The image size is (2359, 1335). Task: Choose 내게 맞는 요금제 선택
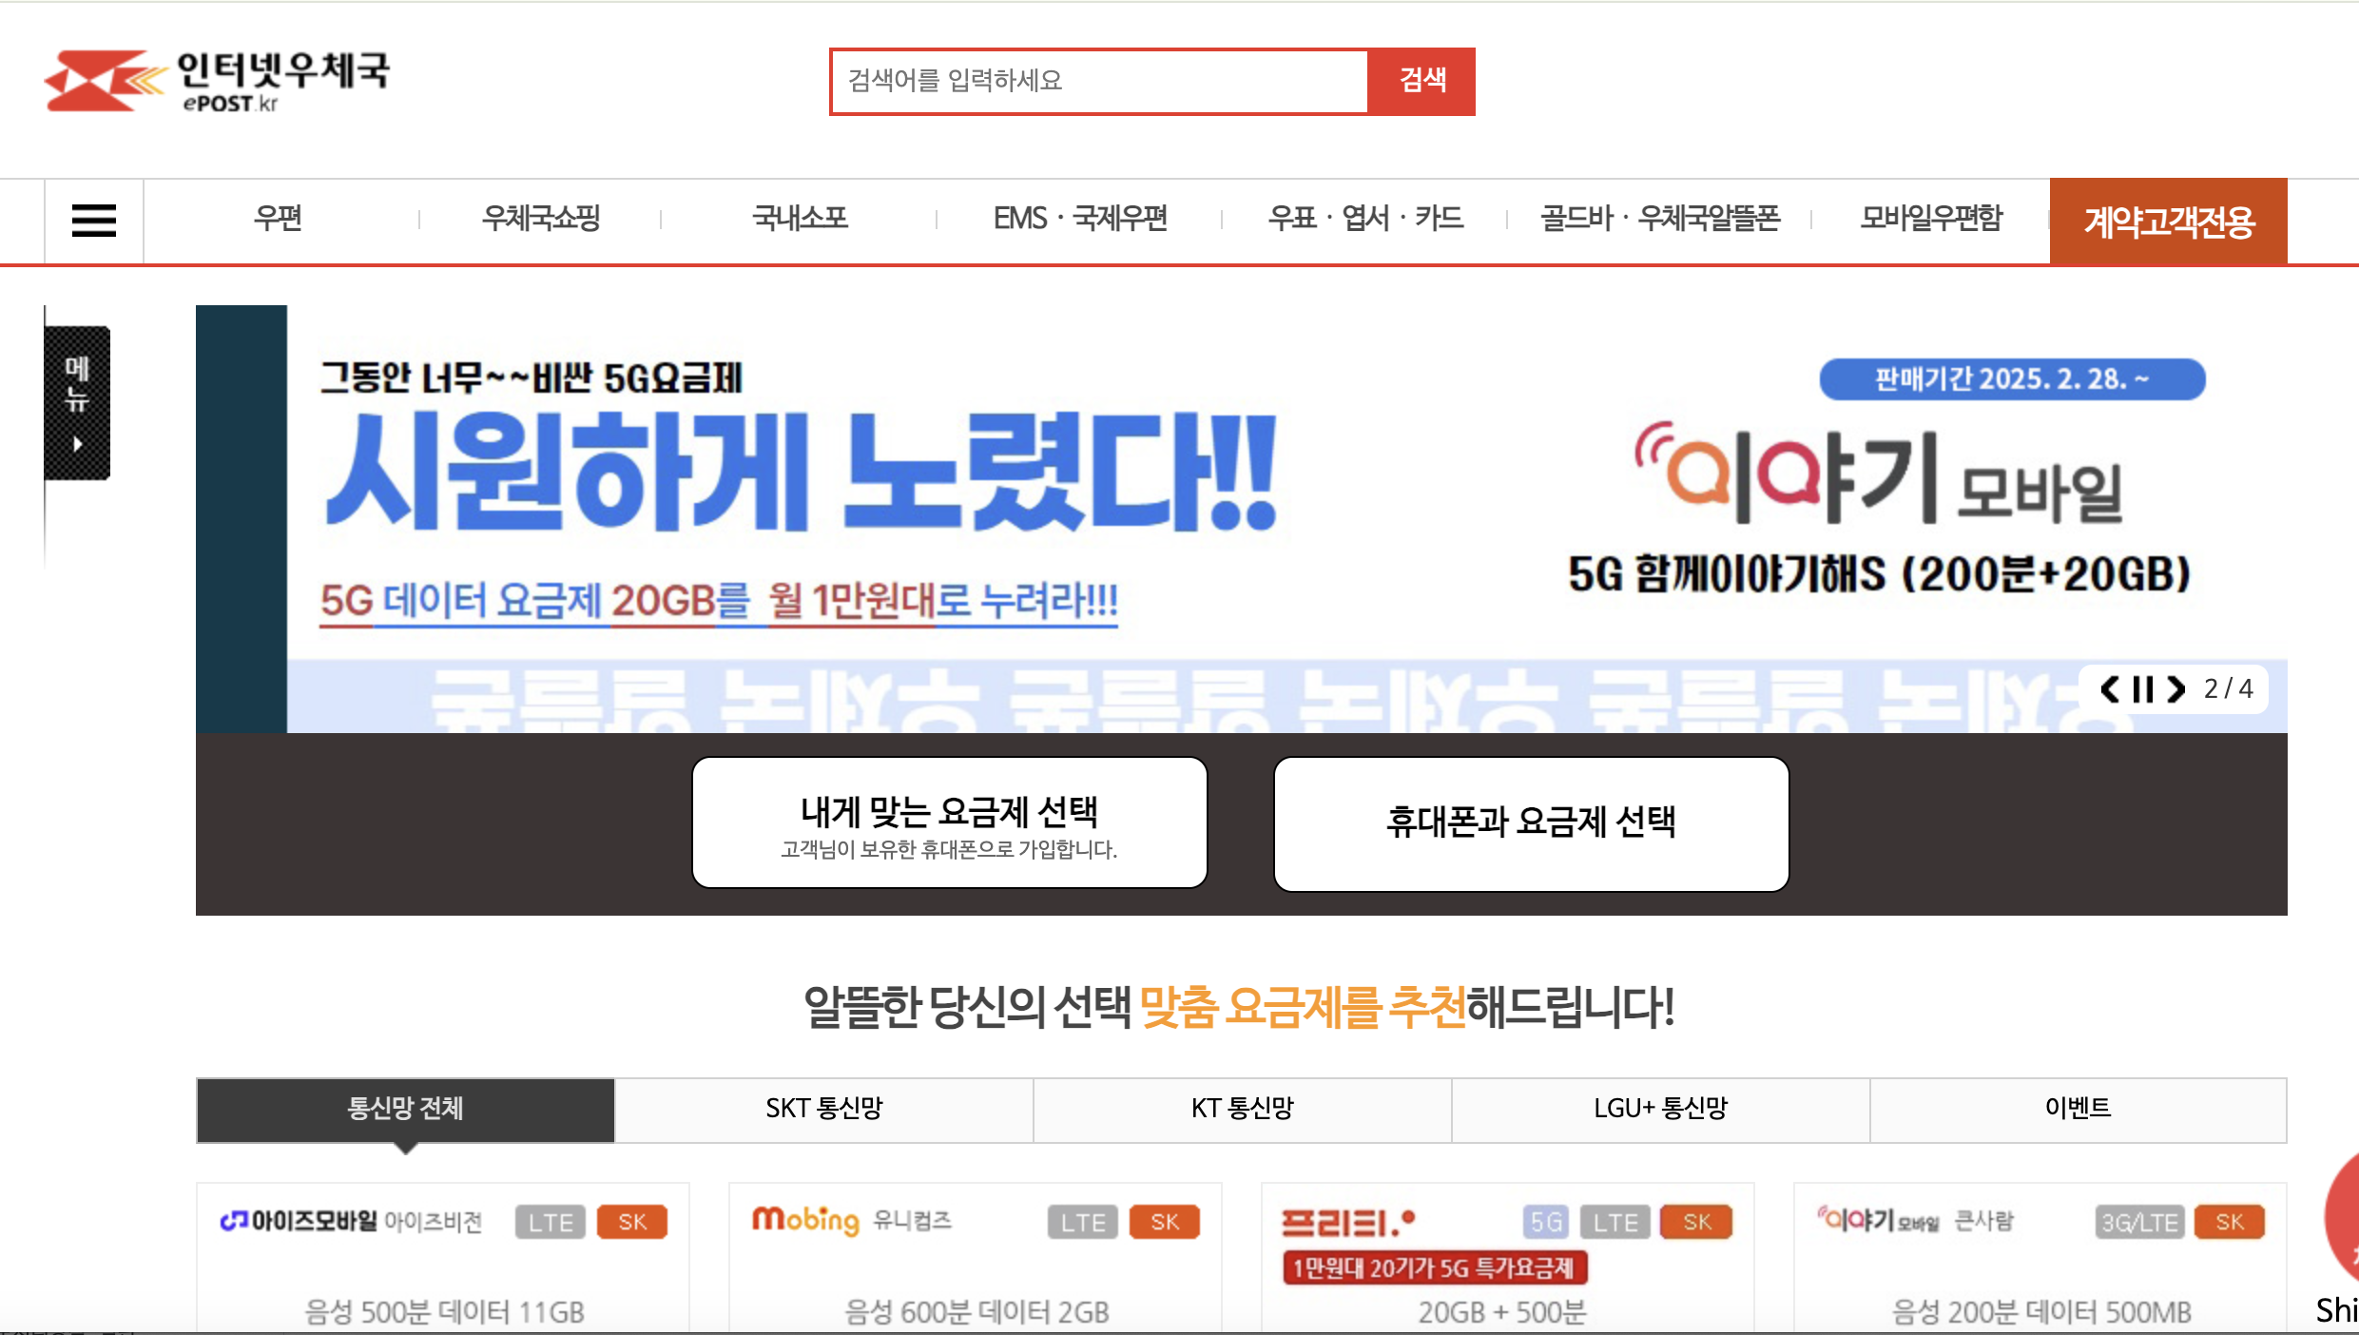click(950, 823)
